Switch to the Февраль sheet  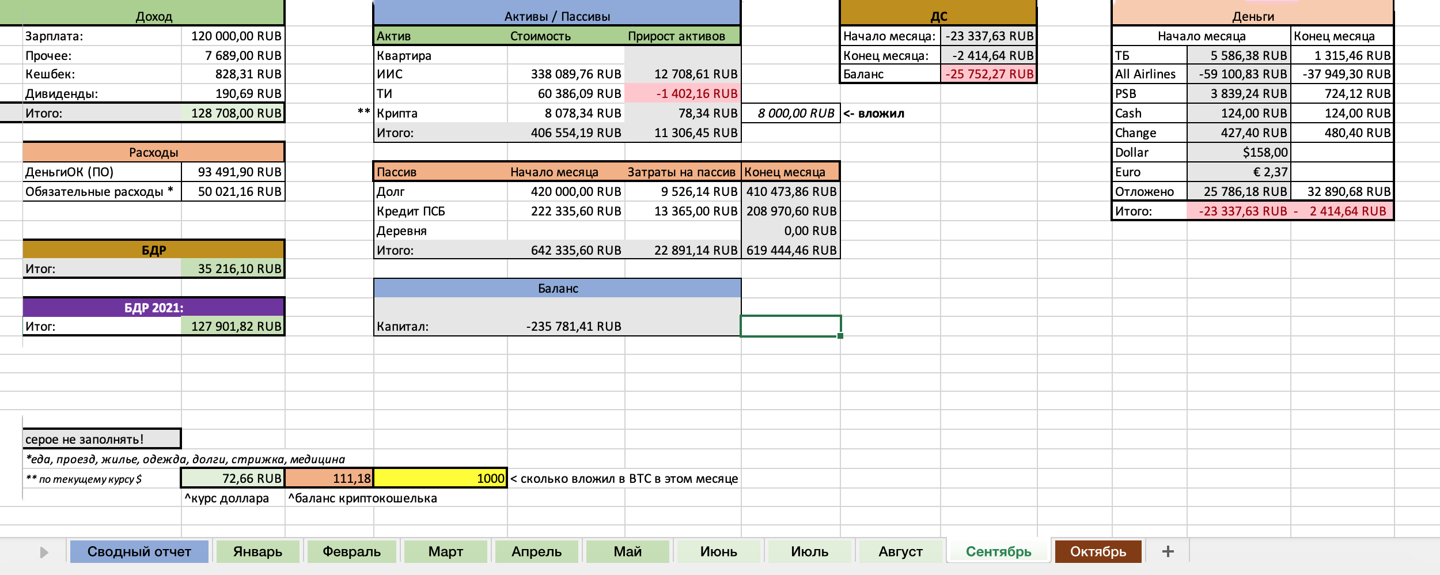(351, 551)
